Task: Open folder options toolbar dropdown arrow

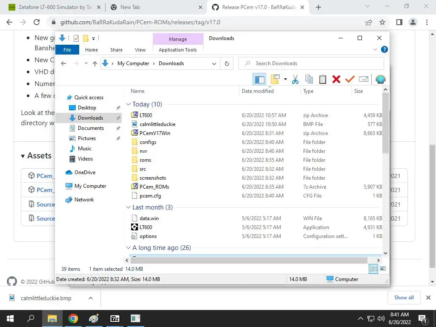Action: tap(285, 80)
